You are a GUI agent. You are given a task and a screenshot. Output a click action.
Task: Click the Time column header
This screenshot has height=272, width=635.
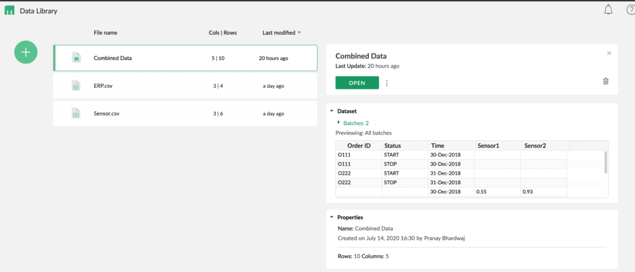(452, 146)
